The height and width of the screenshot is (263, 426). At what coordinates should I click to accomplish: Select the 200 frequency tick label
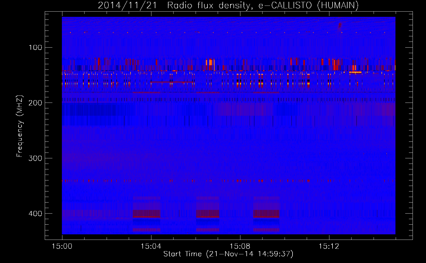pos(36,103)
